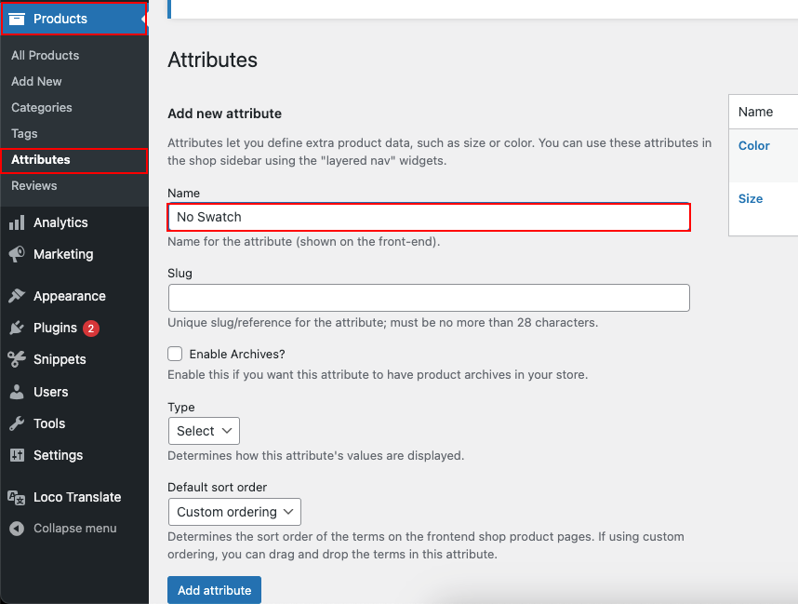Click the Appearance paintbrush icon
Screen dimensions: 798x604
tap(17, 296)
